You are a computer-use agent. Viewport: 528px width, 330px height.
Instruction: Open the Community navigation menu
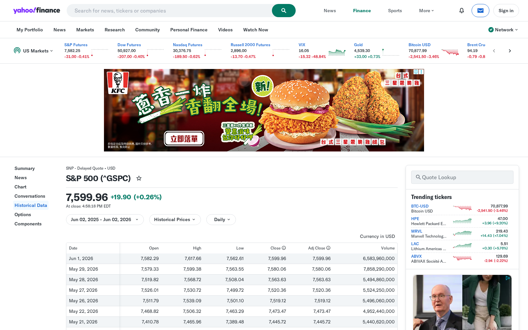(x=148, y=30)
